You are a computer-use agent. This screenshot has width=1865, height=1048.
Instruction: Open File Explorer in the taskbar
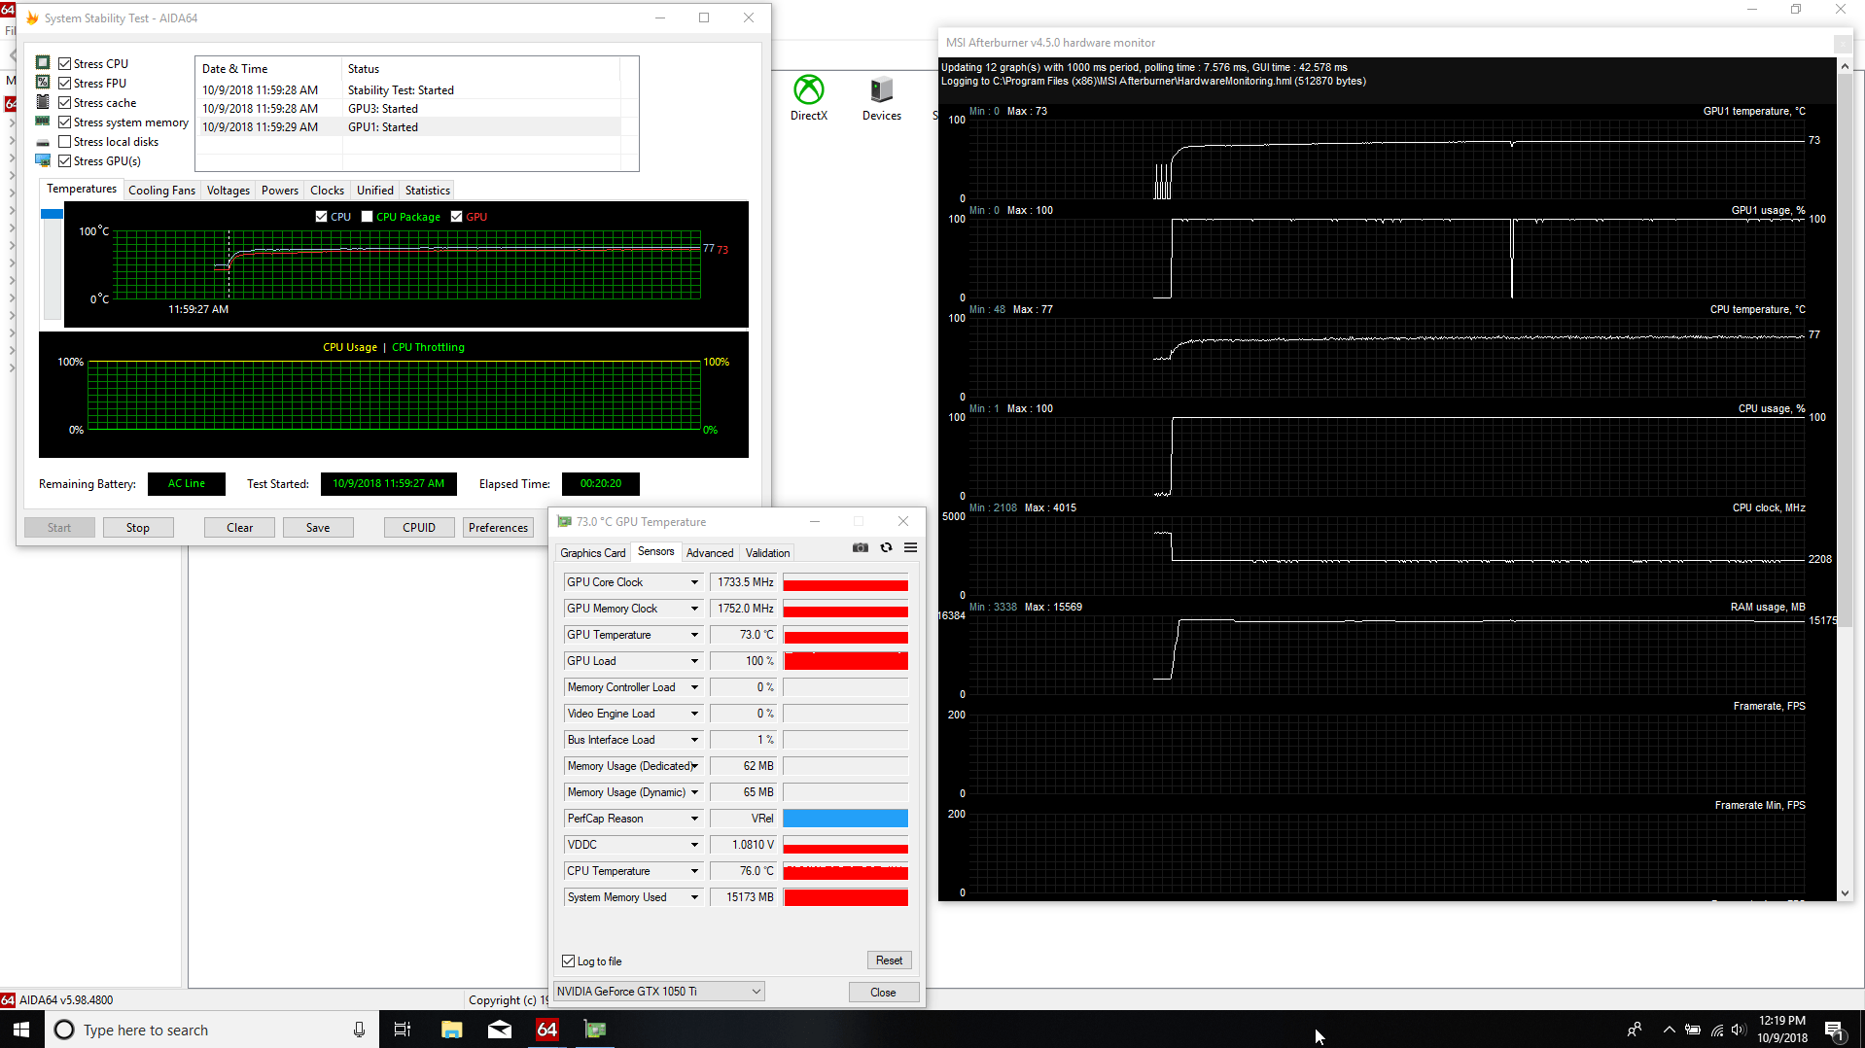[451, 1030]
